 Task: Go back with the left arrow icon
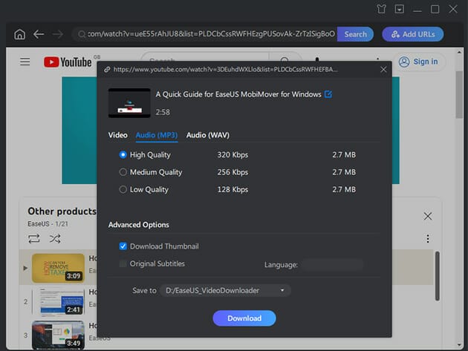coord(39,34)
